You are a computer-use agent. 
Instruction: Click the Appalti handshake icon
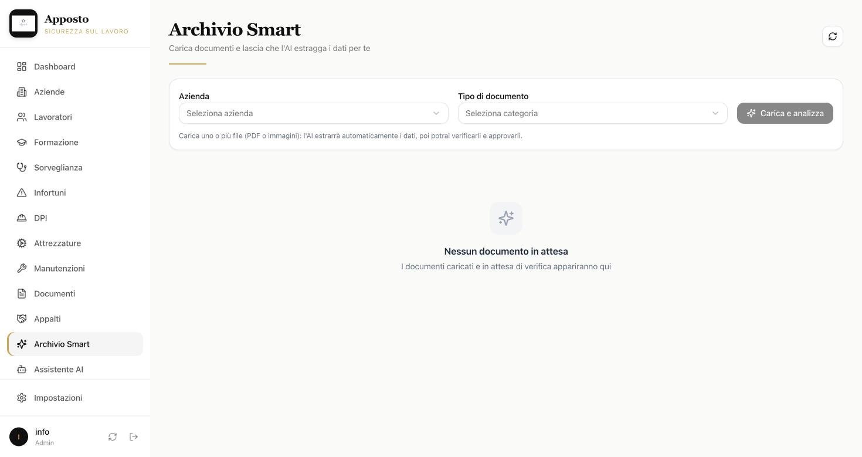22,319
